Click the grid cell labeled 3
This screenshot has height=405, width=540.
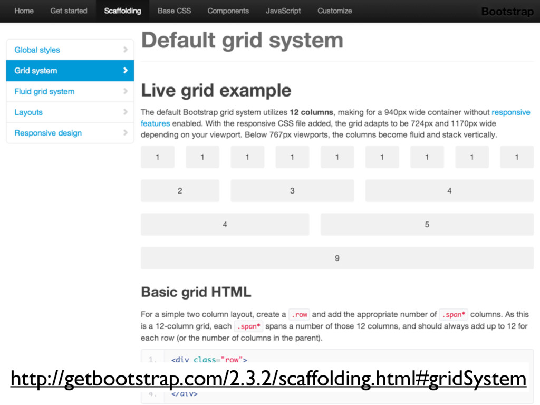pyautogui.click(x=292, y=191)
